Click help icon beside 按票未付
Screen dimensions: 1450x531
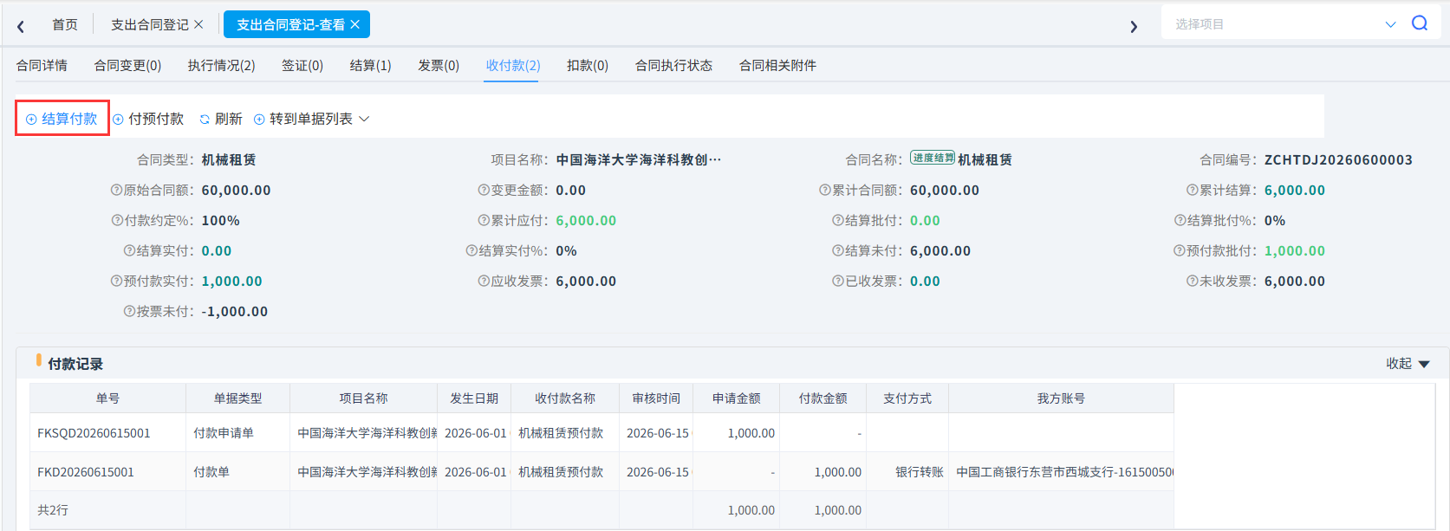(129, 312)
